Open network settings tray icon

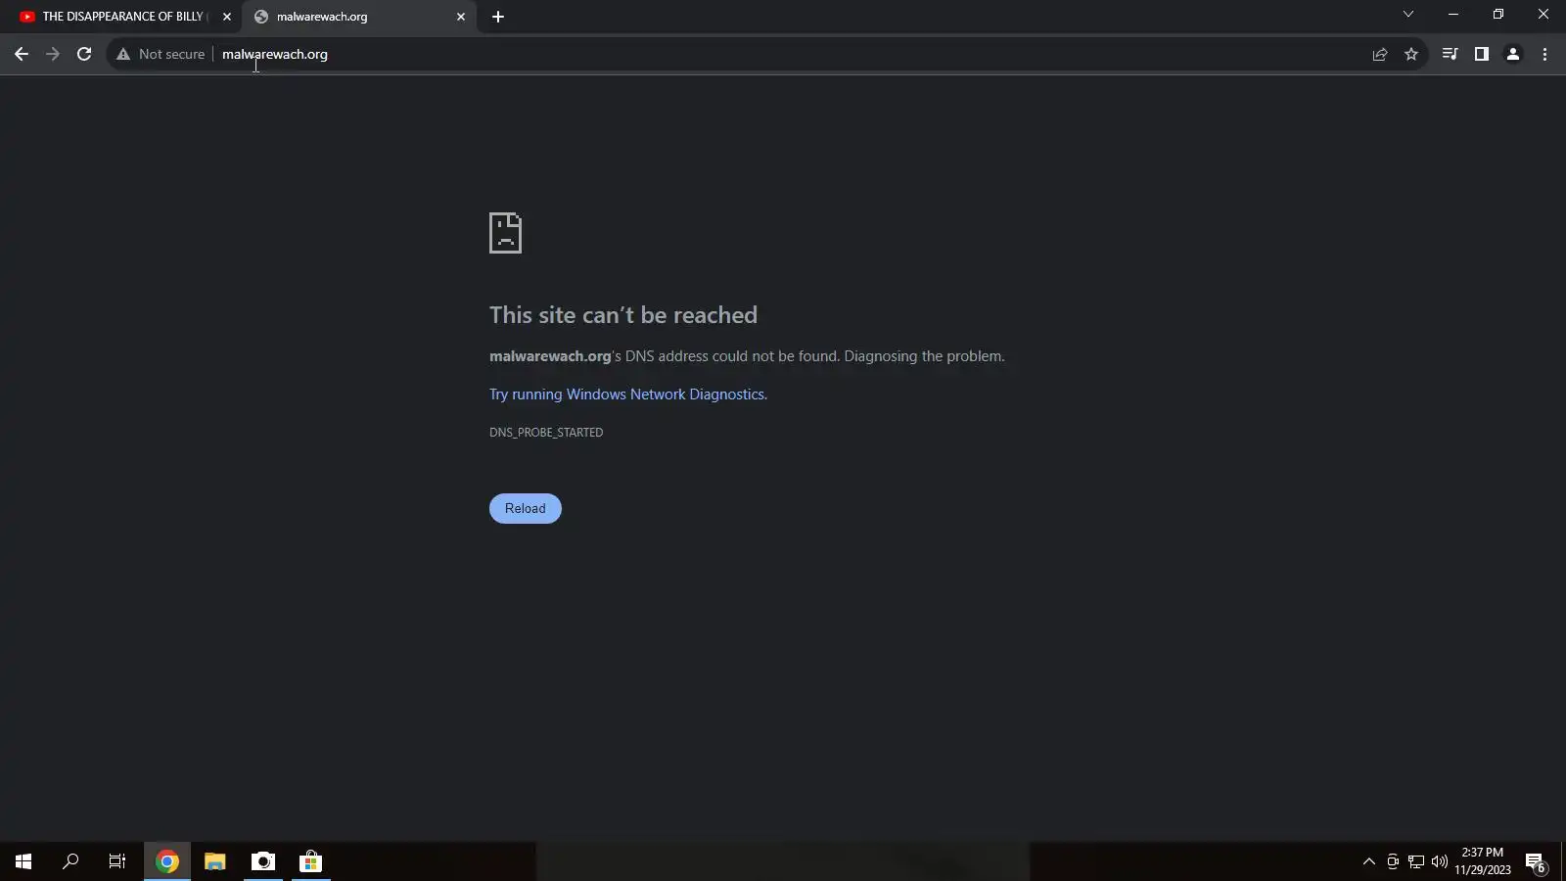[x=1416, y=861]
